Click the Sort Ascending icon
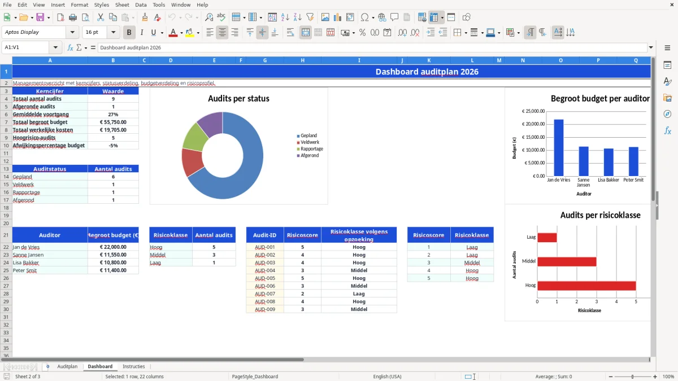Image resolution: width=678 pixels, height=381 pixels. point(285,17)
